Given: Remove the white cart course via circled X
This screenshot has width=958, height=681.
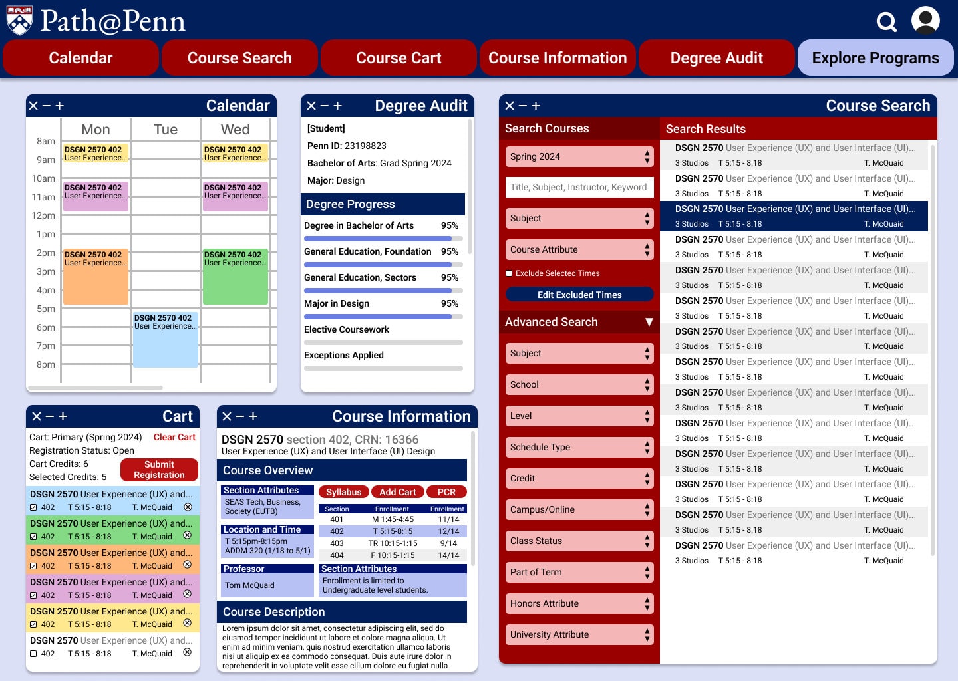Looking at the screenshot, I should [188, 652].
